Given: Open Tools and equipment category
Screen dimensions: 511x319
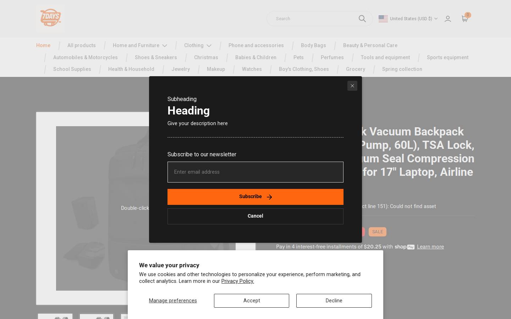Looking at the screenshot, I should (x=385, y=57).
